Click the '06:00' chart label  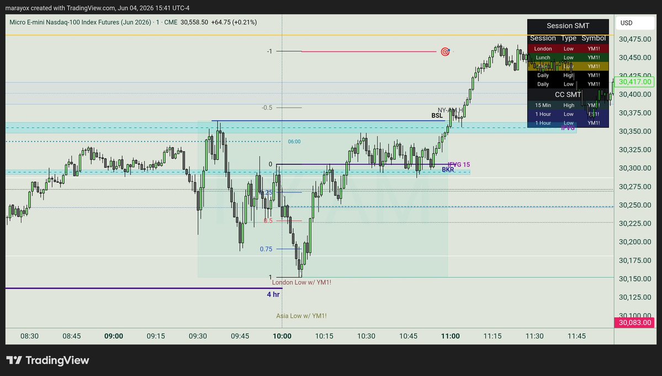click(x=294, y=142)
